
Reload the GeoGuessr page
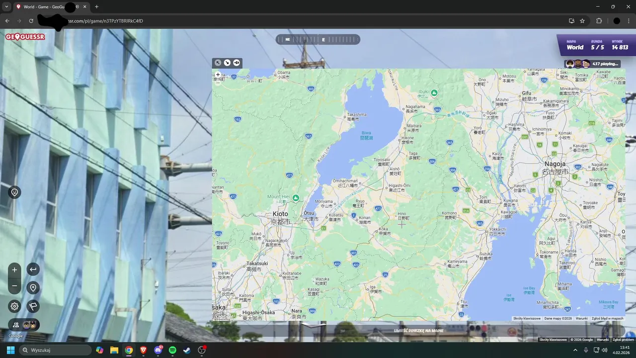(x=31, y=21)
